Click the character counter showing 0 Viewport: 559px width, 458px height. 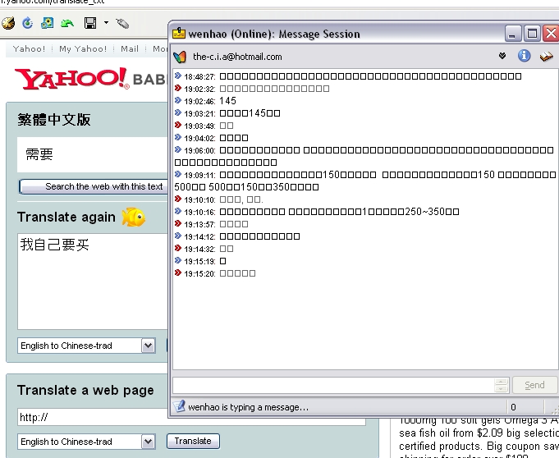[513, 407]
